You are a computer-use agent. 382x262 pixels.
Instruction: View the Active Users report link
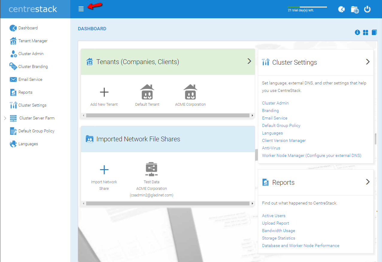274,216
